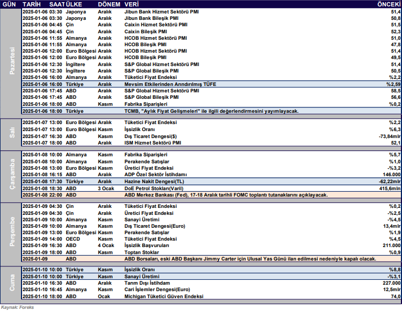Screen dimensions: 402x311
Task: Click Almanya Sanayi Üretimi entry
Action: (x=142, y=220)
